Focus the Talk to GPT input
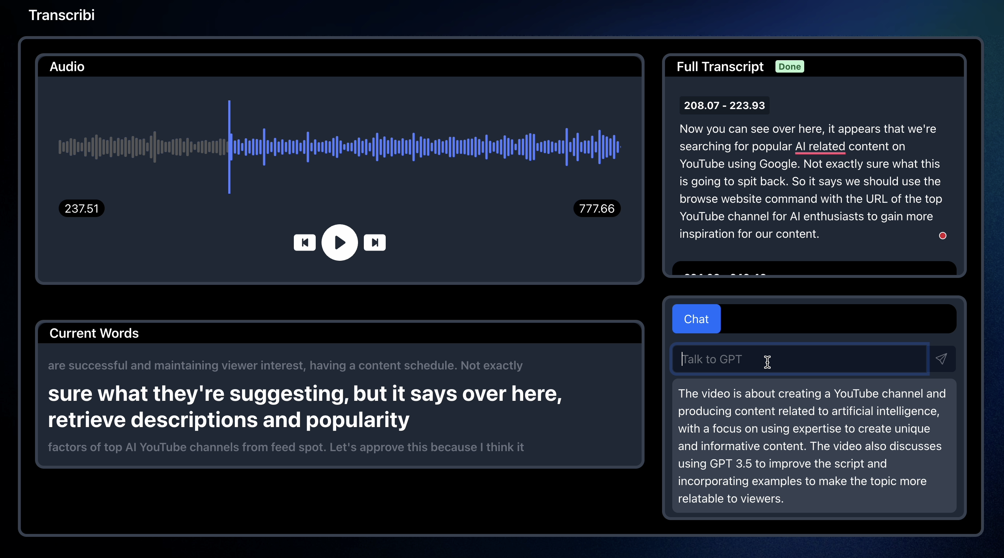1004x558 pixels. click(799, 359)
